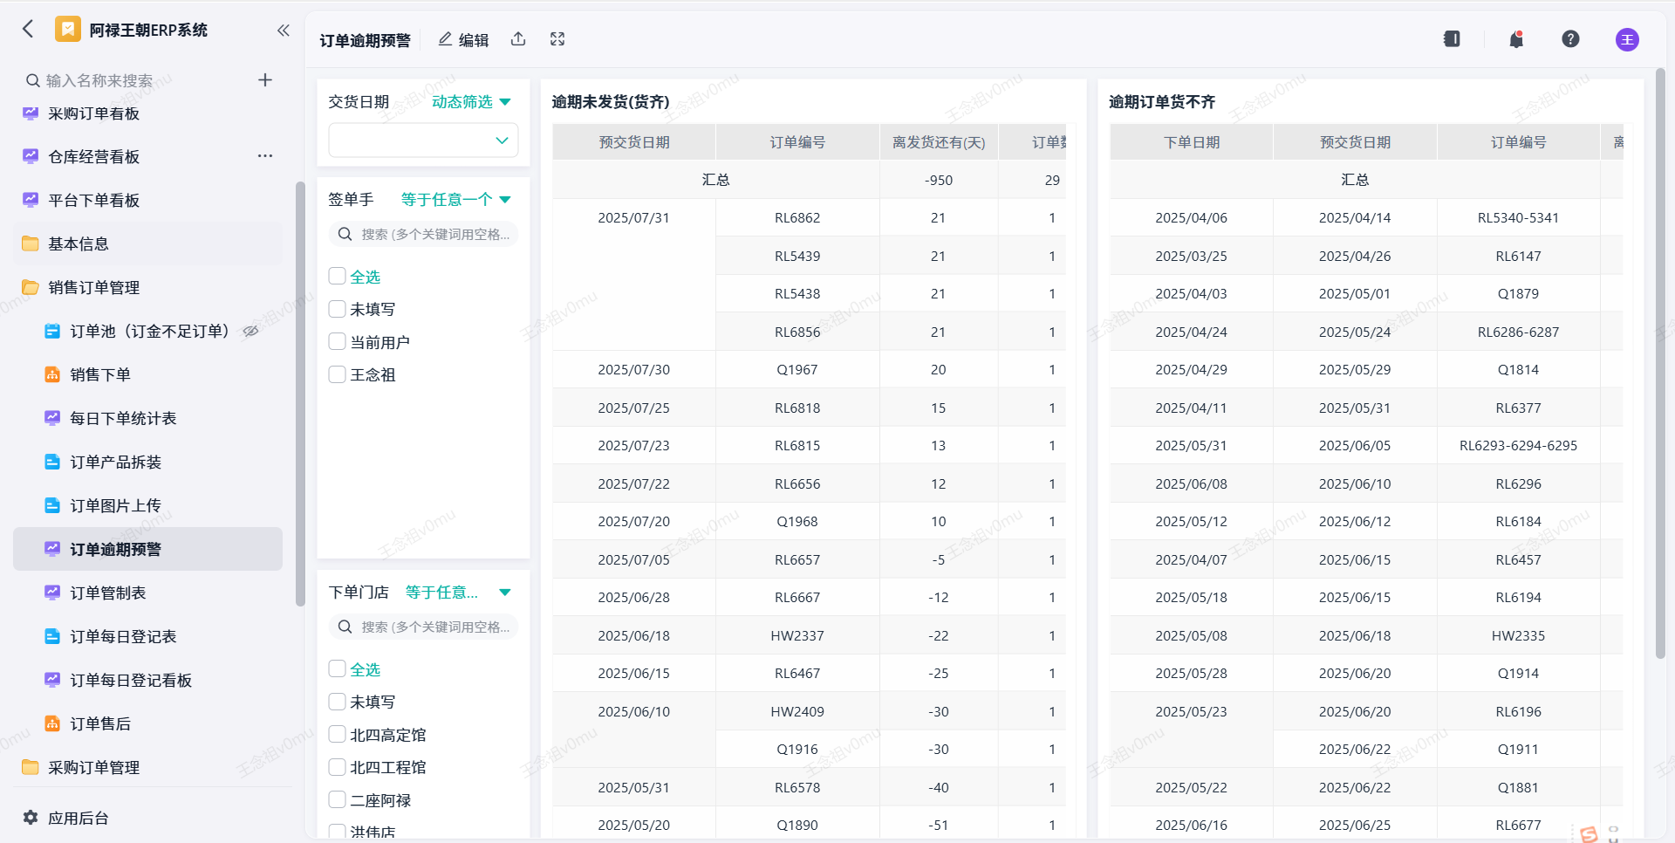Open 等于任意一个 dropdown for 签单手
Viewport: 1675px width, 843px height.
click(455, 200)
